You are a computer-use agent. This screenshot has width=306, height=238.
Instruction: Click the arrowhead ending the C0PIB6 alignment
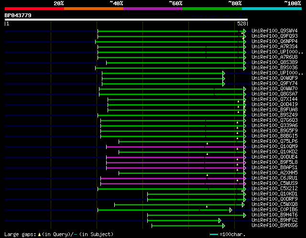[231, 210]
